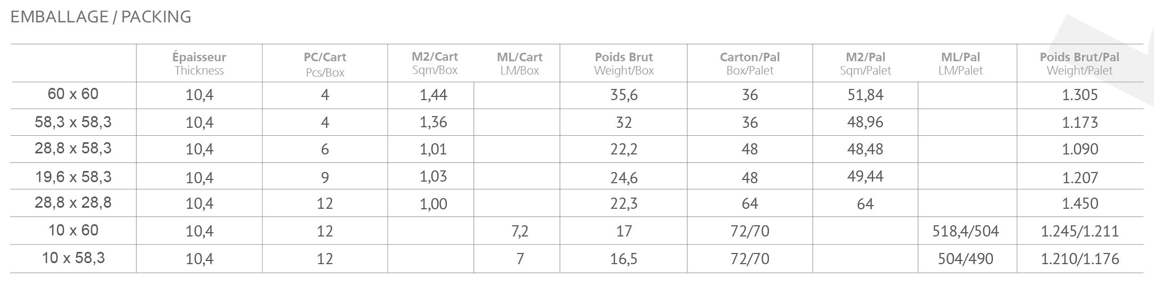Select the 51,84 M2/Pal cell
The height and width of the screenshot is (286, 1154).
(x=865, y=95)
